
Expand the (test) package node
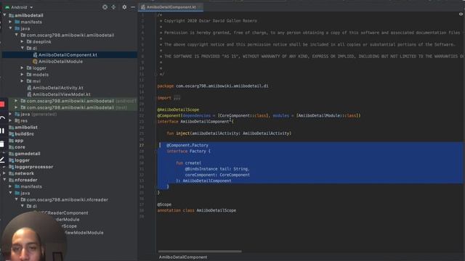pos(16,107)
